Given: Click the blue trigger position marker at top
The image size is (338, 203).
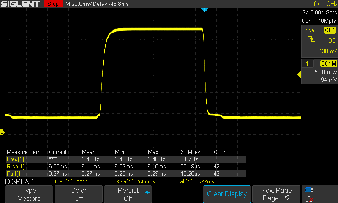Looking at the screenshot, I should point(204,10).
